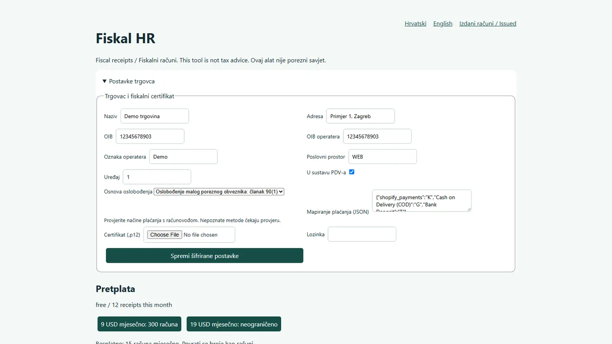Click the 'free / 12 receipts this month' text
The image size is (612, 344).
134,305
